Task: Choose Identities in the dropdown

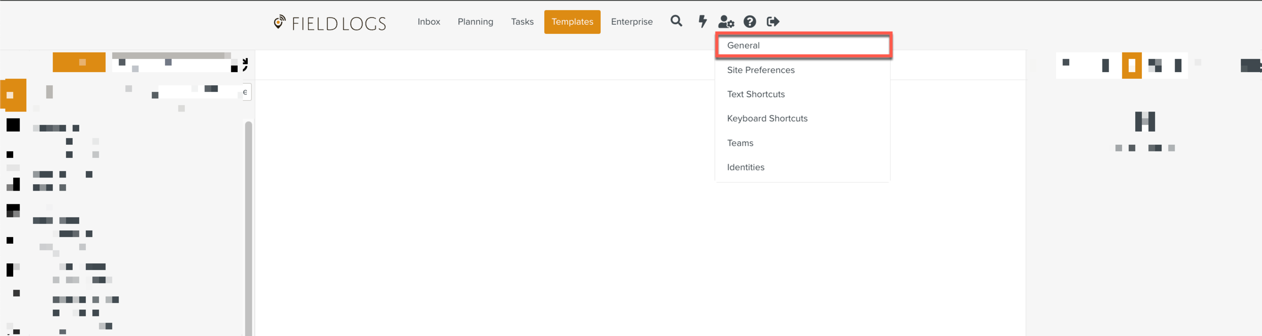Action: pos(746,167)
